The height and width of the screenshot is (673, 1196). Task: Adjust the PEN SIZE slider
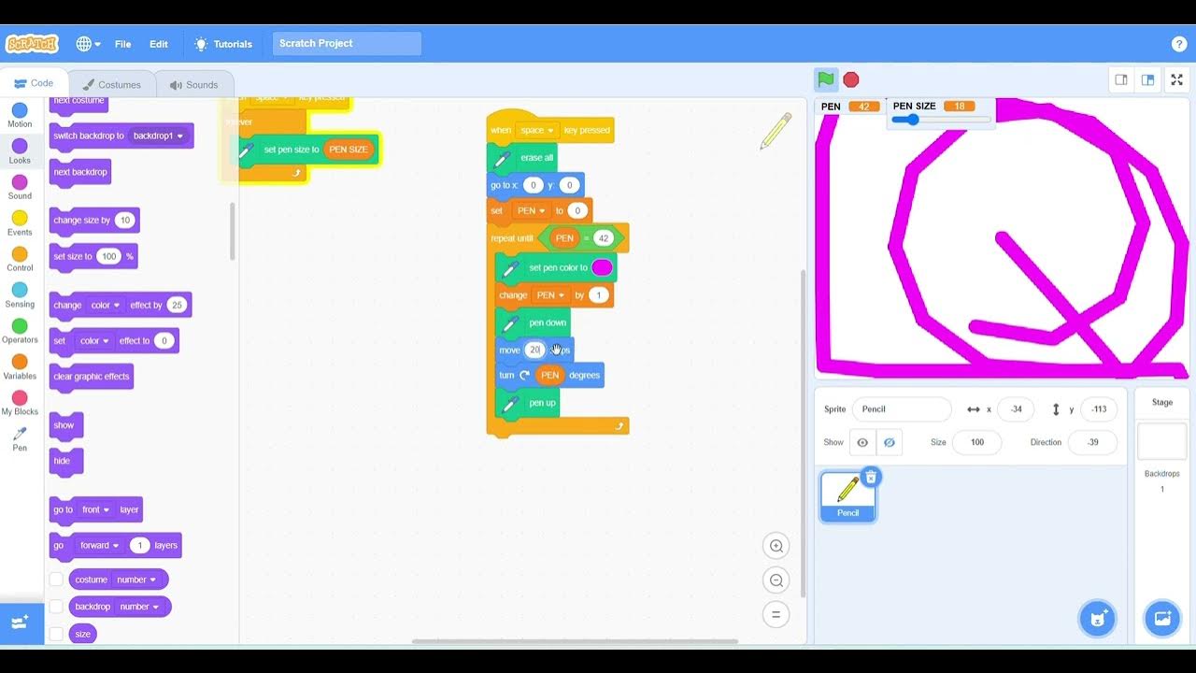point(940,120)
